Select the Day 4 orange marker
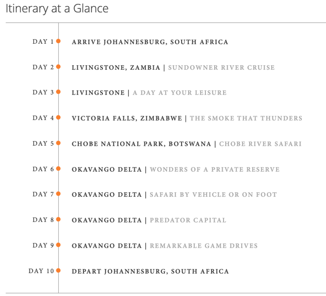326x296 pixels. tap(58, 118)
